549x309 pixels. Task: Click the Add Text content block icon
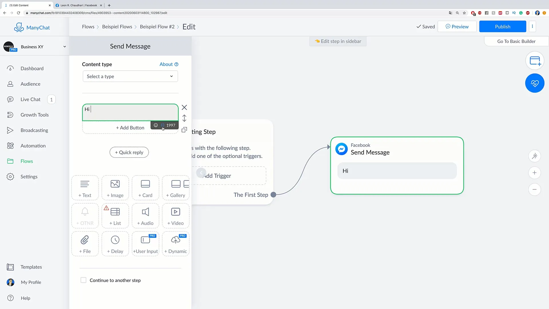click(x=85, y=187)
